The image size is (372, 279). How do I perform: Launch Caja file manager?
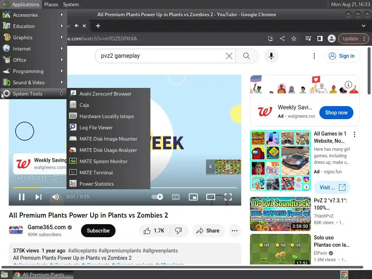[x=108, y=105]
